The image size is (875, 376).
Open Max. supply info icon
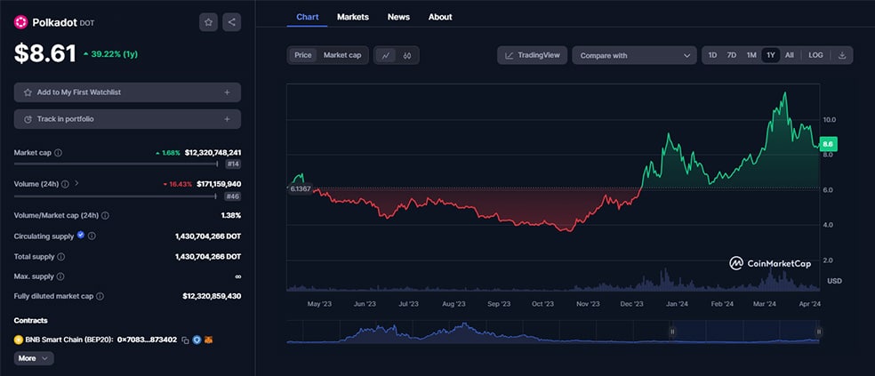click(x=60, y=276)
